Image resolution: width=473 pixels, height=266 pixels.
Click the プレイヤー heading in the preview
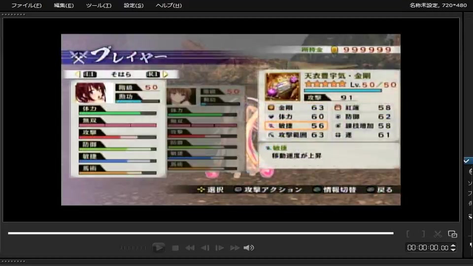[x=129, y=56]
